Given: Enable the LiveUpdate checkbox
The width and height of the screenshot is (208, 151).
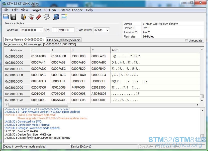Looking at the screenshot, I should (x=186, y=40).
